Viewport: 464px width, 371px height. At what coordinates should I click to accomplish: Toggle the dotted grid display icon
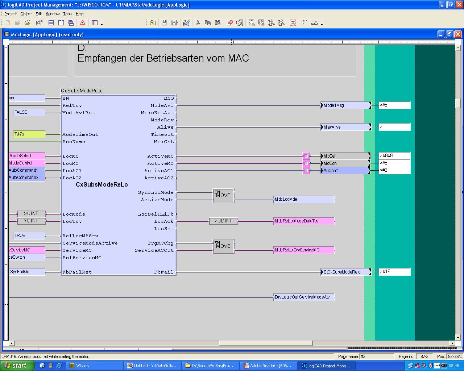point(304,22)
